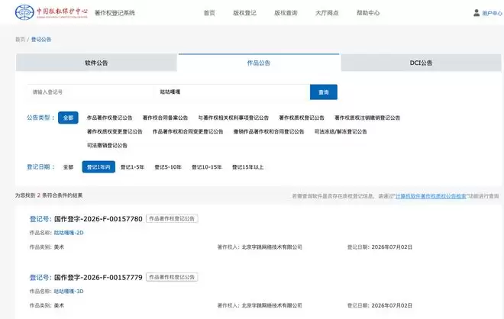
Task: Click the work name field containing 咕咕嘎嘎
Action: [x=232, y=92]
